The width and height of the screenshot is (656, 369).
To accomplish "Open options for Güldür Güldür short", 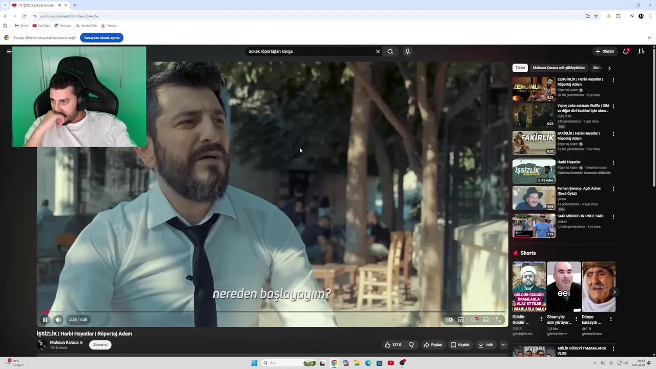I will [541, 319].
